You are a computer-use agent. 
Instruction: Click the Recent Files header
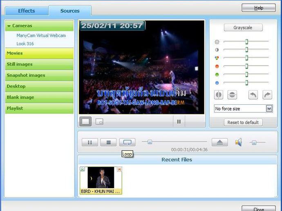[177, 160]
